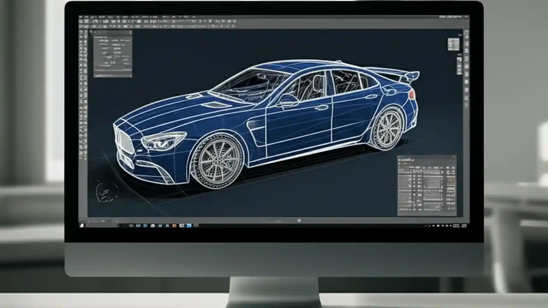Image resolution: width=548 pixels, height=308 pixels.
Task: Click the highlighted color swatch in the right panel
Action: [x=451, y=180]
